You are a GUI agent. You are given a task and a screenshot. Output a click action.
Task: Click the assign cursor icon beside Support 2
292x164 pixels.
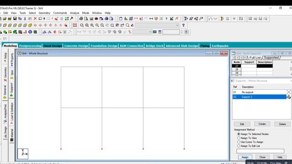click(x=288, y=97)
